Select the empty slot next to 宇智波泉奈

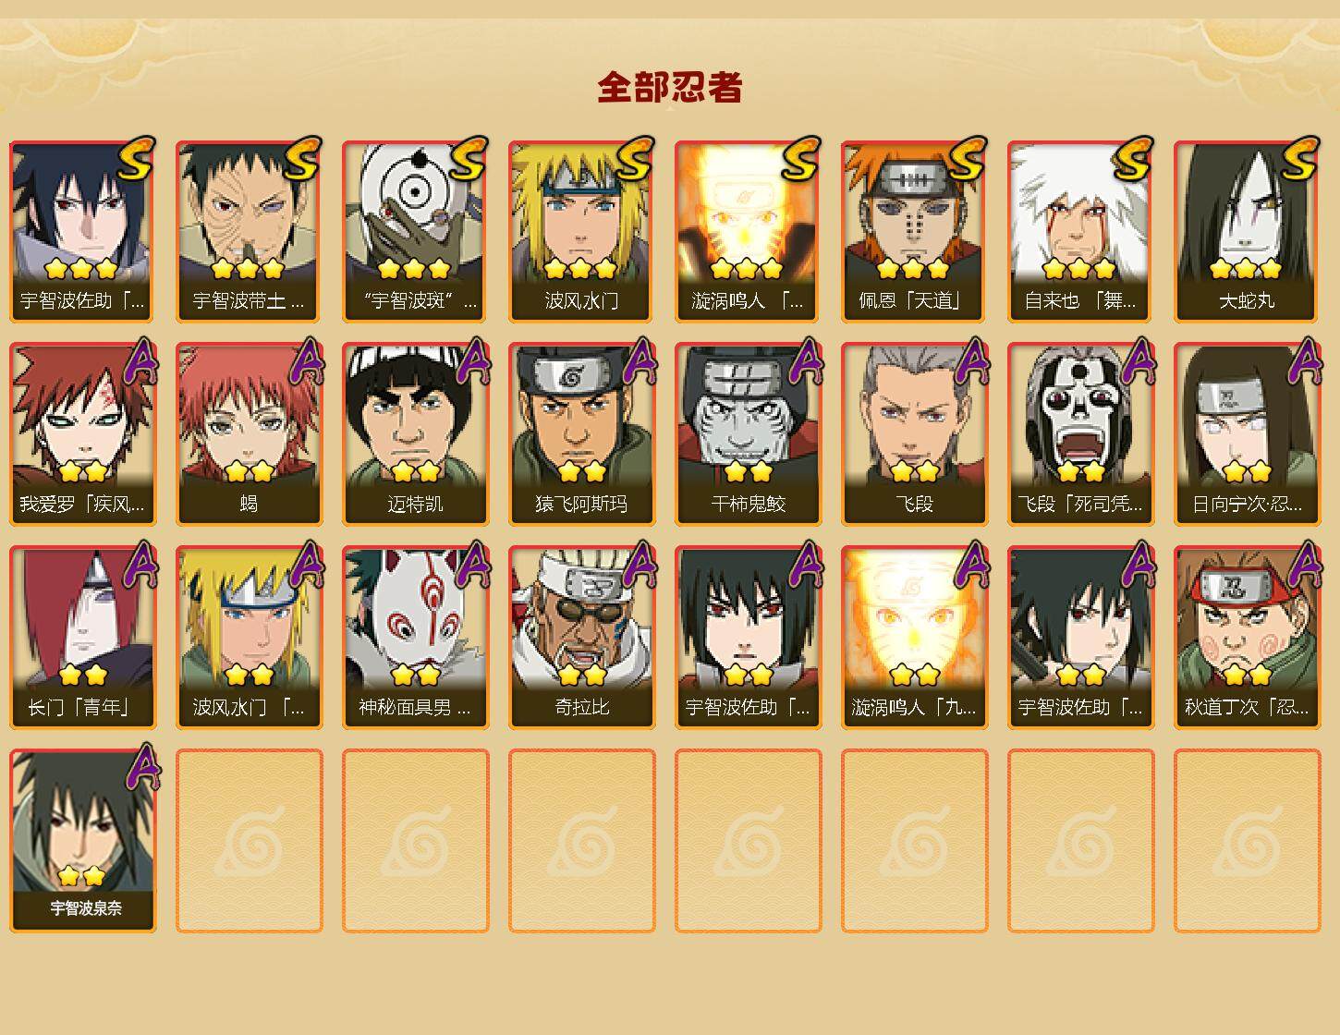[x=249, y=841]
